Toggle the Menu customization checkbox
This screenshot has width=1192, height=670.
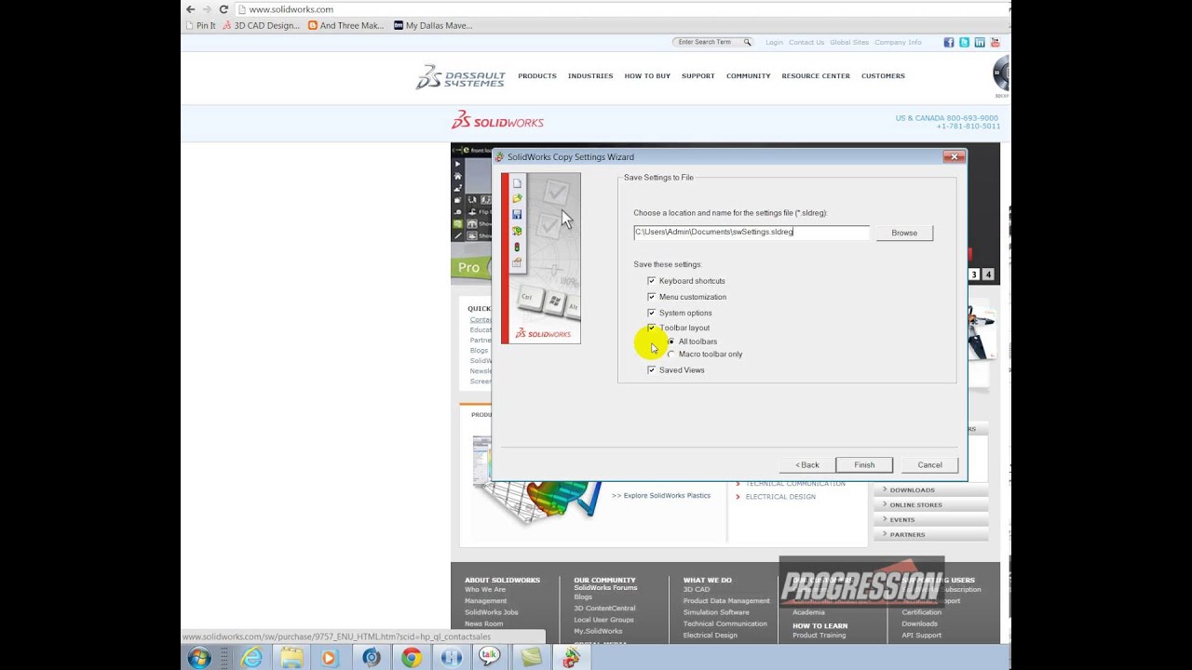tap(652, 296)
